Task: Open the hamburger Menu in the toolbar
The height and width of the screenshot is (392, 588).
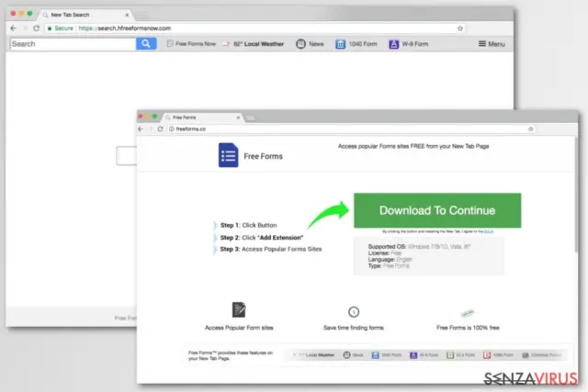Action: click(492, 44)
